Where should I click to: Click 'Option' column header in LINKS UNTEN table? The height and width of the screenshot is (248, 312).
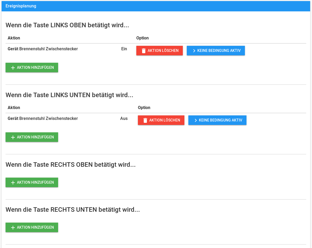[x=144, y=108]
